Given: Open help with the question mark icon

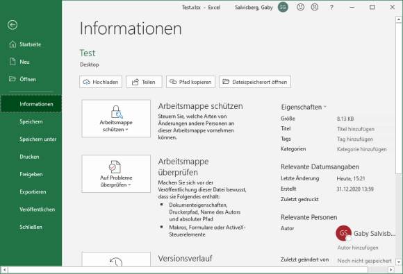Looking at the screenshot, I should 331,7.
